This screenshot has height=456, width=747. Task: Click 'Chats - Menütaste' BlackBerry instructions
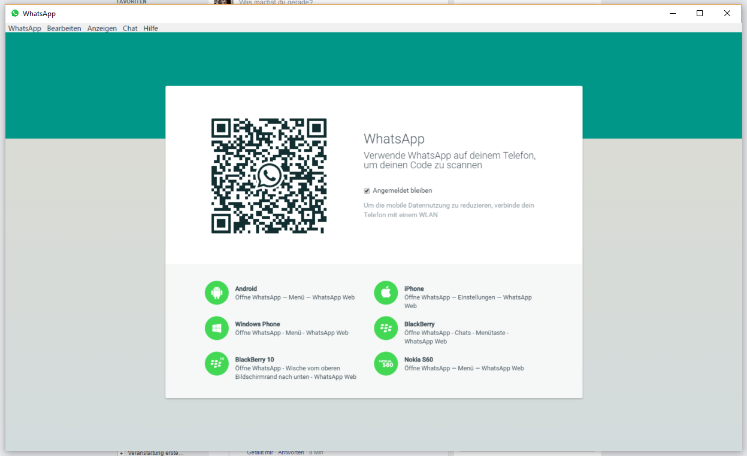(x=456, y=337)
